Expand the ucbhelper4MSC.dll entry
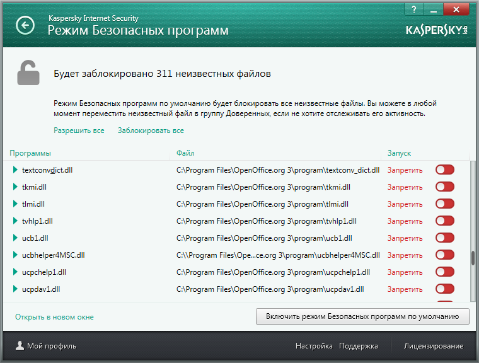 (15, 255)
